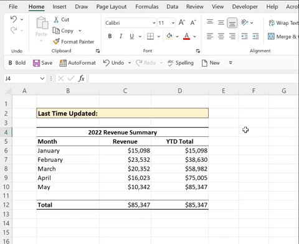
Task: Middle align cell contents
Action: point(221,22)
